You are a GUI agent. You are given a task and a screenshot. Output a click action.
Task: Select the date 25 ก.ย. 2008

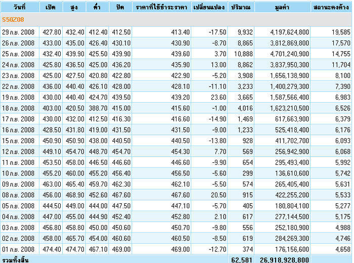click(x=18, y=54)
